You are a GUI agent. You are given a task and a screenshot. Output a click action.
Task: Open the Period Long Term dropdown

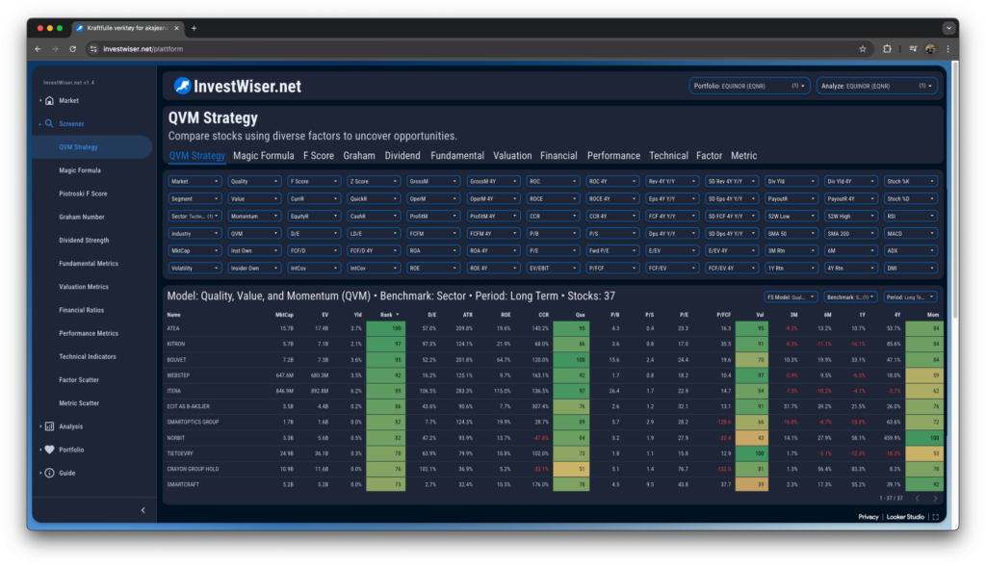909,296
